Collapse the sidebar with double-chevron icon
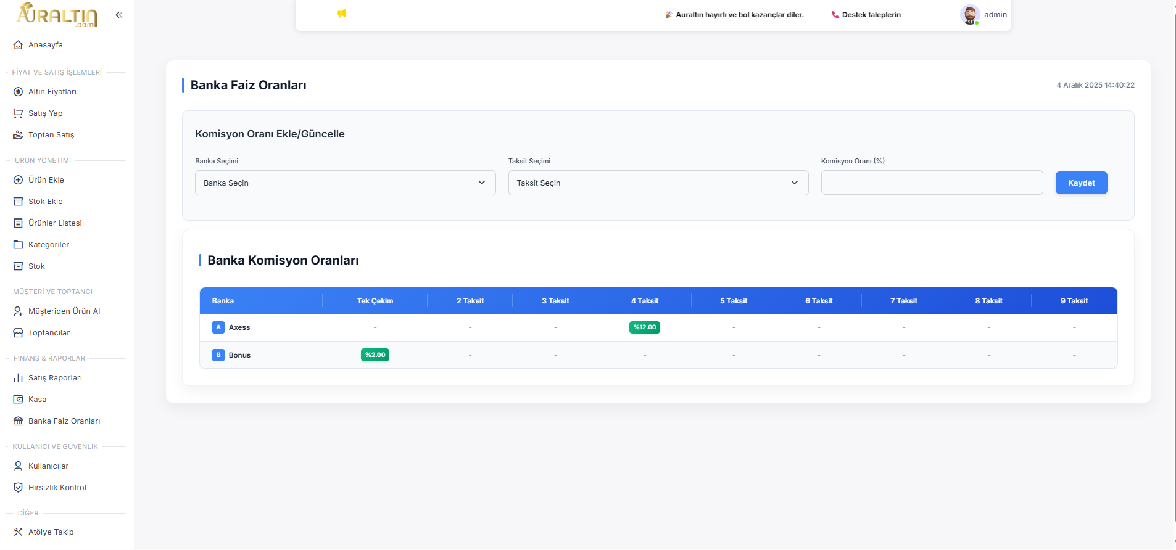Viewport: 1176px width, 550px height. coord(119,15)
